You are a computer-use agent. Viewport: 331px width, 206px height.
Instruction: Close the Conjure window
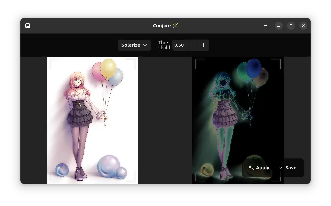[303, 26]
